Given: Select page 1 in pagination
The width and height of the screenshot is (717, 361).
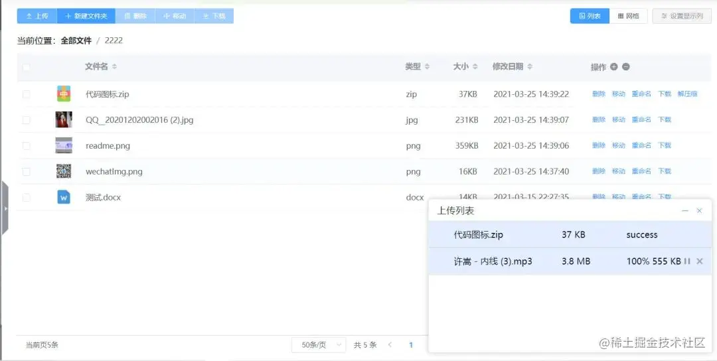Looking at the screenshot, I should click(411, 345).
